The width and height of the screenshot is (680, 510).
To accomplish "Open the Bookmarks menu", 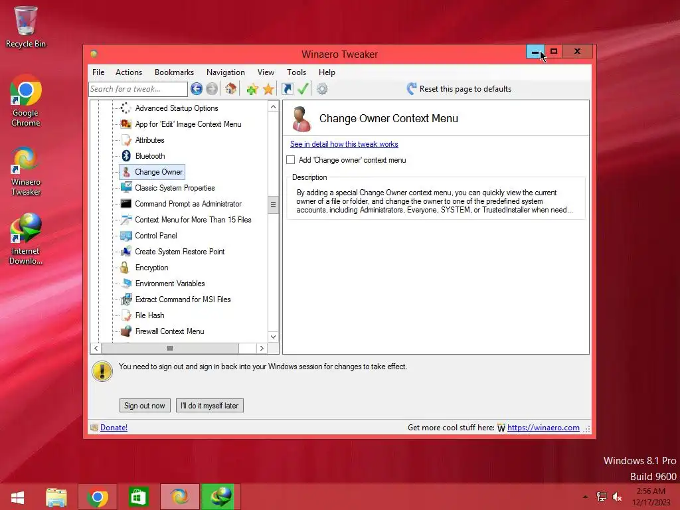I will click(x=175, y=72).
